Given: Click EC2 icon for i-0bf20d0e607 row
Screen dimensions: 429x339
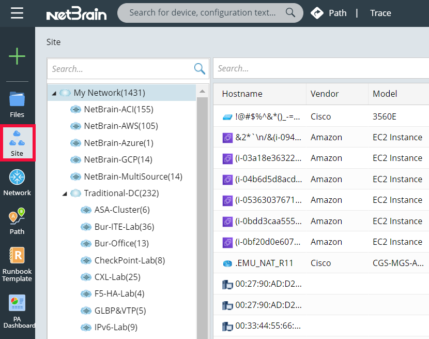Looking at the screenshot, I should coord(227,242).
